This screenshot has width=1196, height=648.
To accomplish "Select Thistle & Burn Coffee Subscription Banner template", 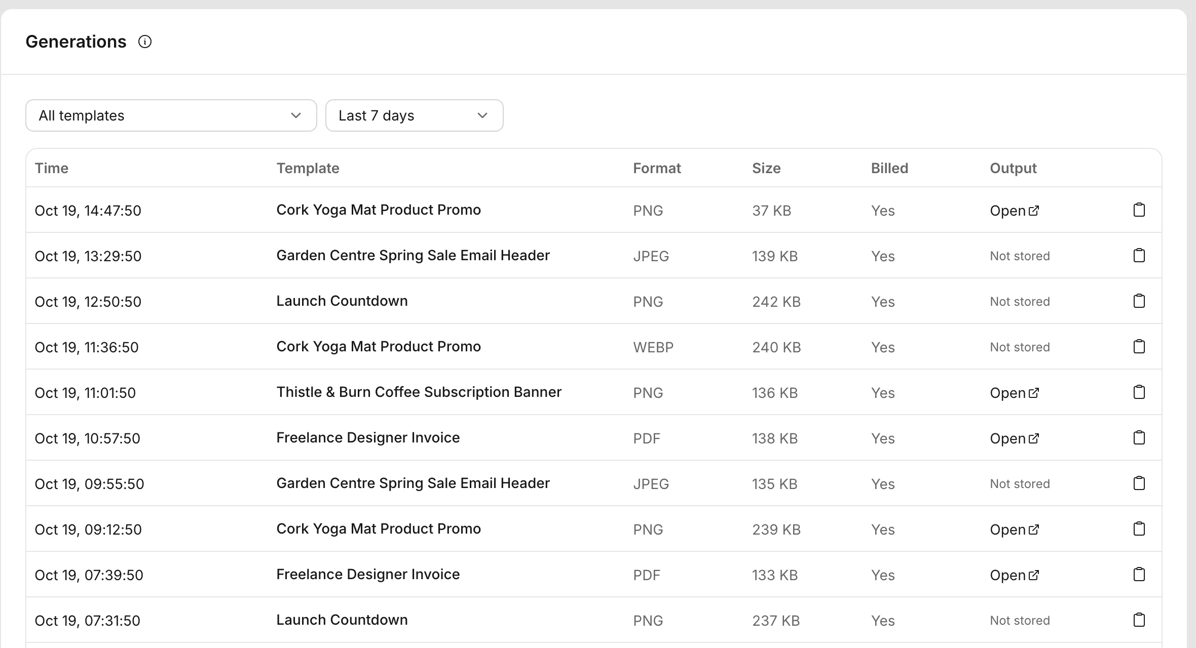I will pyautogui.click(x=419, y=392).
